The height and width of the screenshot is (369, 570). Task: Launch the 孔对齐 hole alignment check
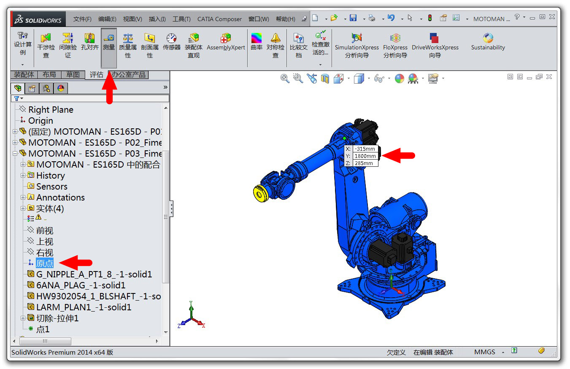click(89, 42)
